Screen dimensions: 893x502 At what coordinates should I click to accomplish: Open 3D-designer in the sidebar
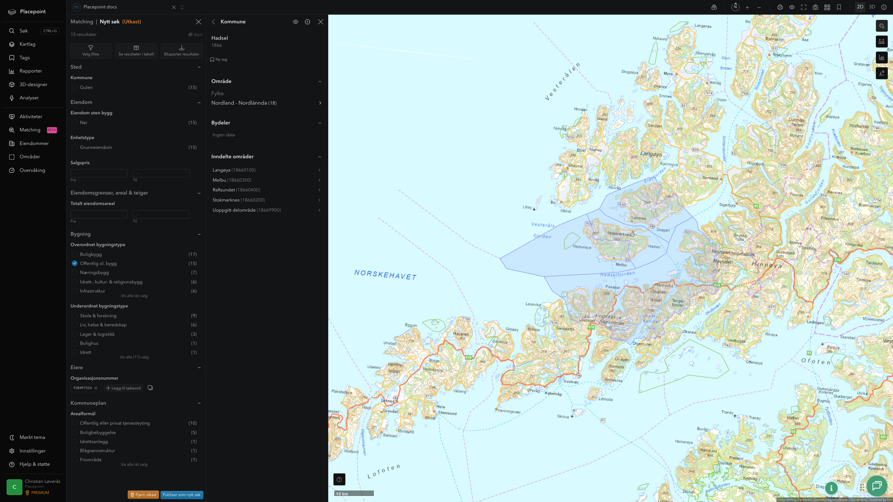tap(33, 84)
